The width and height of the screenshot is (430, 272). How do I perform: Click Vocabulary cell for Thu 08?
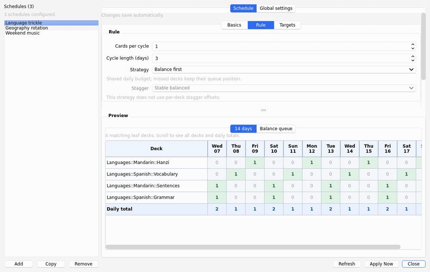pyautogui.click(x=236, y=174)
